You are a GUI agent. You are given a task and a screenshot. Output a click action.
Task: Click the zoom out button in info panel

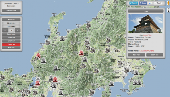tap(155, 55)
